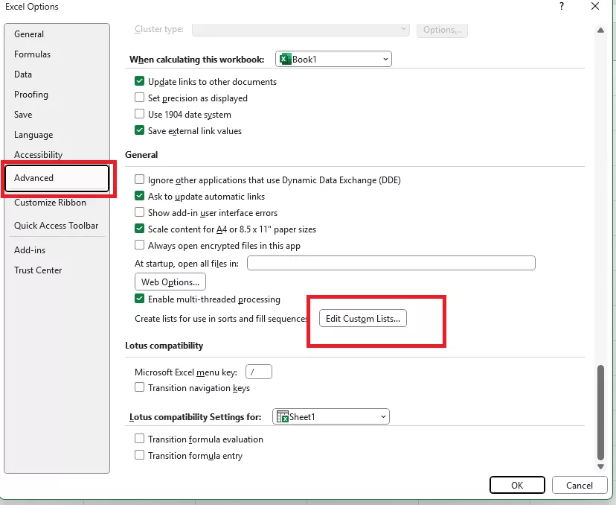Toggle Ask to update automatic links

[139, 195]
